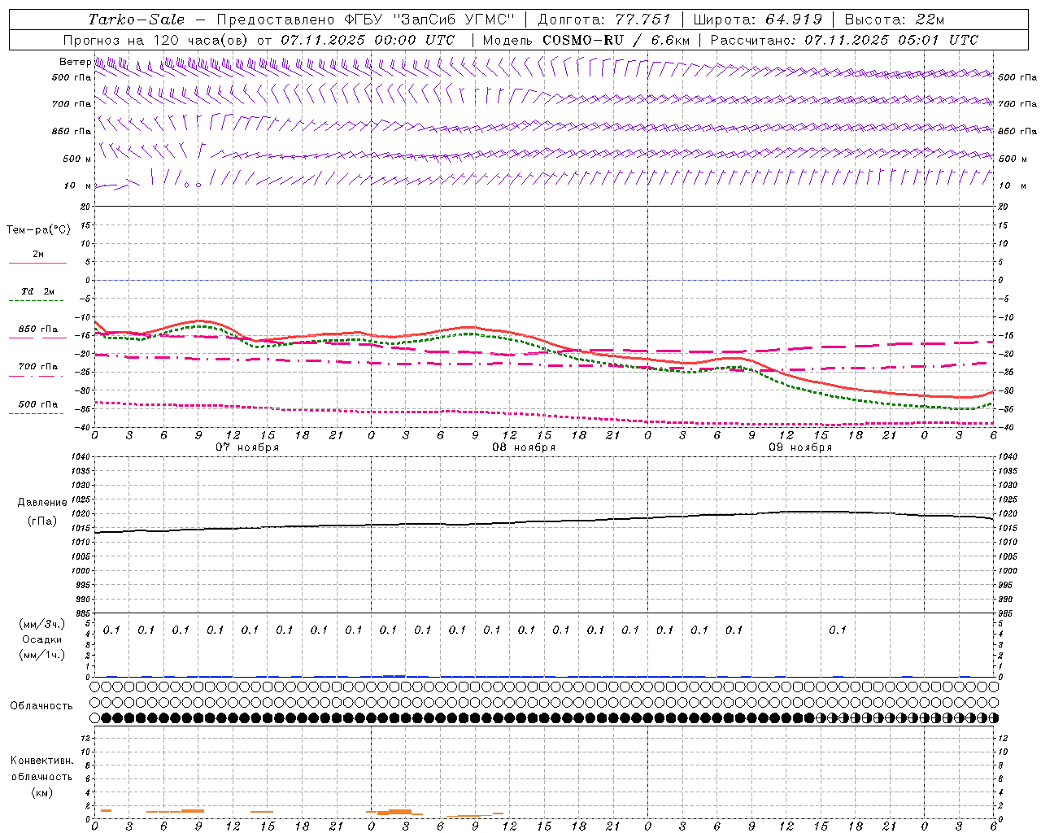Click the Облачность cloud cover label
1041x833 pixels.
41,706
